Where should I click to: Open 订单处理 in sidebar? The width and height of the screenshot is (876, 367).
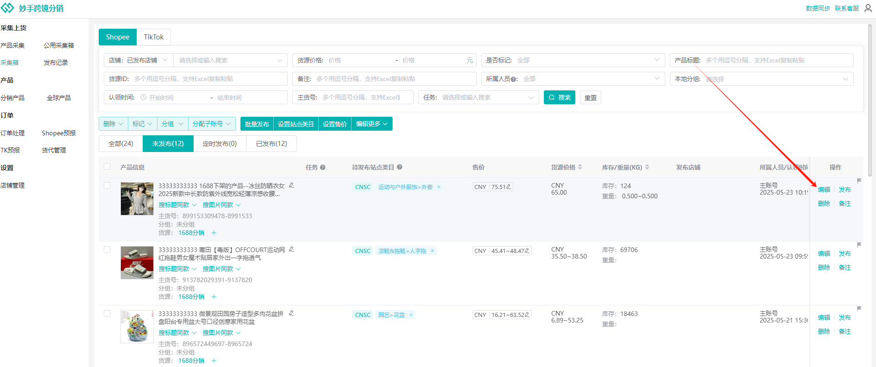point(13,133)
